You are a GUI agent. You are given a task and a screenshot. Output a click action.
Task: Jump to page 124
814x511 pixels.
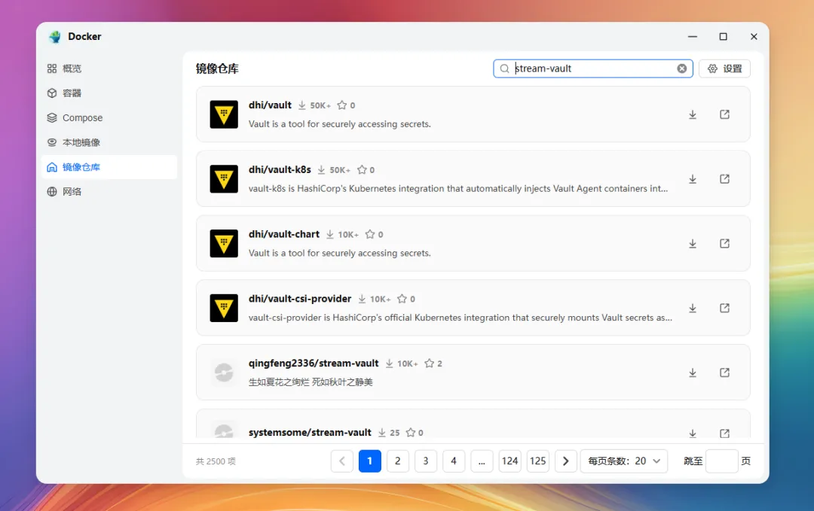[510, 461]
